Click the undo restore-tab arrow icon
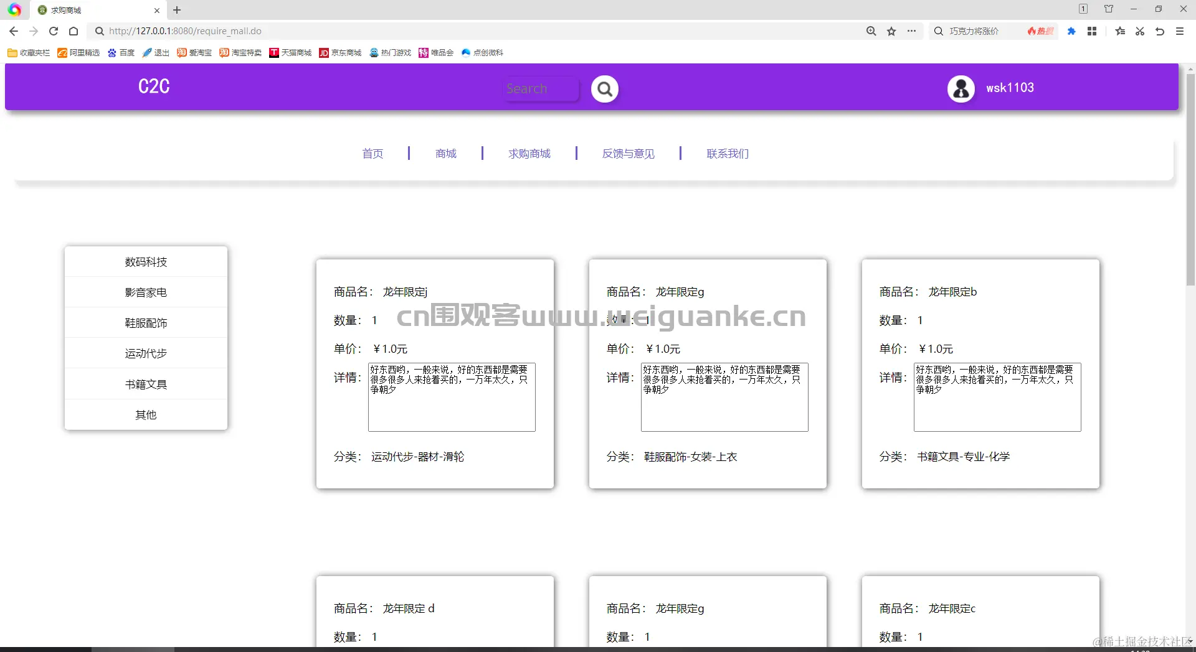Image resolution: width=1196 pixels, height=652 pixels. tap(1160, 31)
